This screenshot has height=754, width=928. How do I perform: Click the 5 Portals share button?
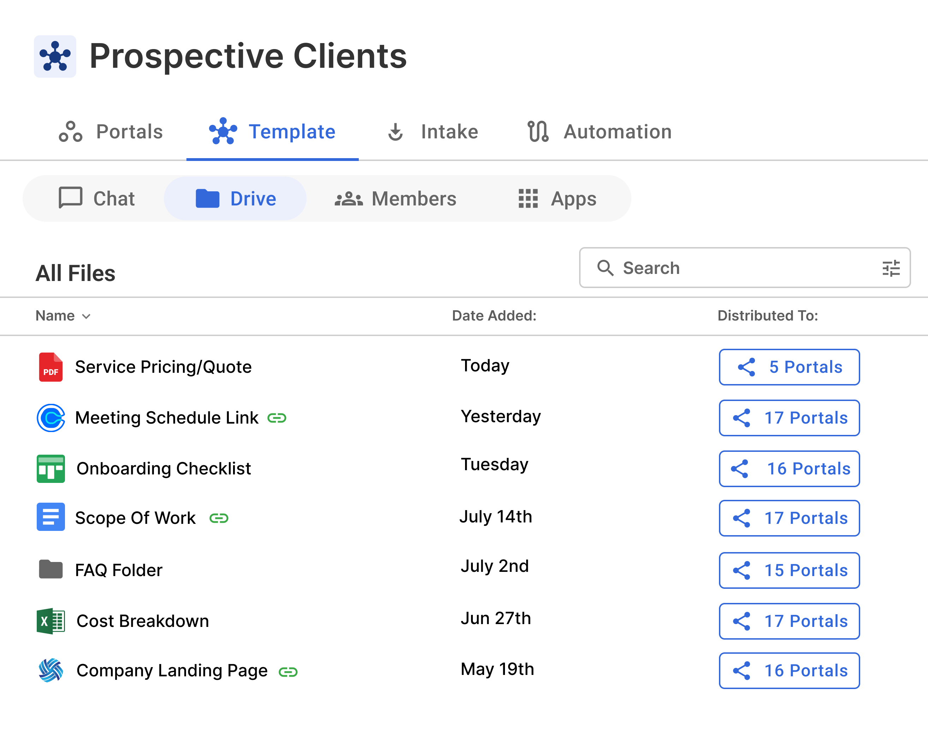pyautogui.click(x=789, y=367)
